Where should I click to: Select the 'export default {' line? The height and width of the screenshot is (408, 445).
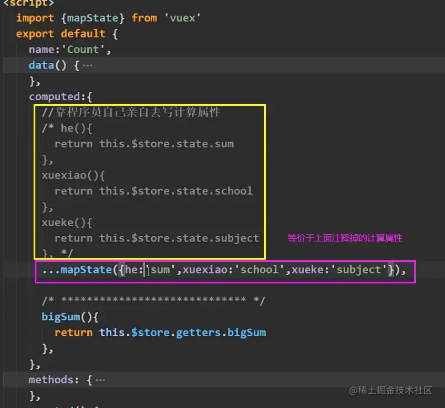click(67, 34)
